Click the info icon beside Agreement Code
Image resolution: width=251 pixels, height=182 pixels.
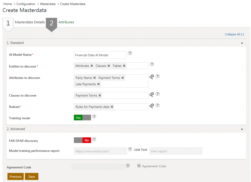click(139, 166)
